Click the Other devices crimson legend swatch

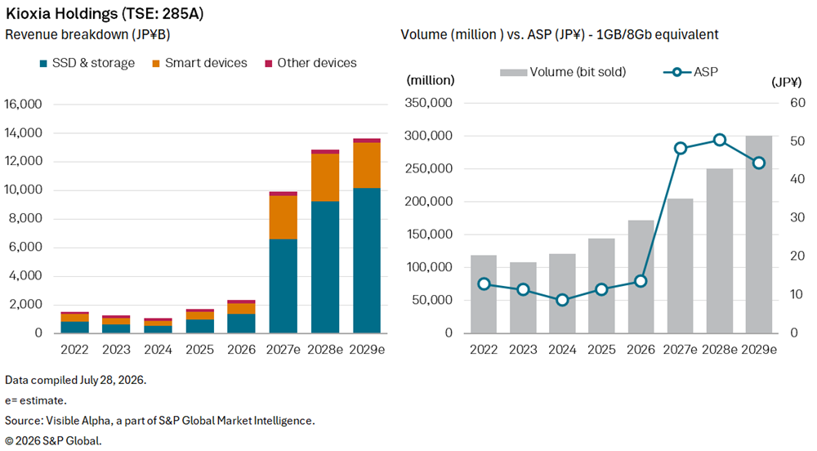click(x=269, y=64)
